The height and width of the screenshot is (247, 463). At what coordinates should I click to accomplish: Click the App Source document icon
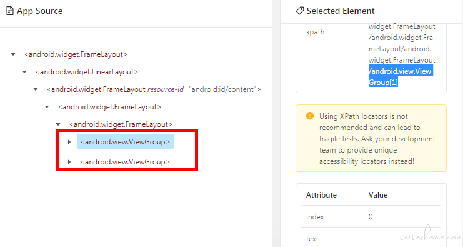(10, 11)
